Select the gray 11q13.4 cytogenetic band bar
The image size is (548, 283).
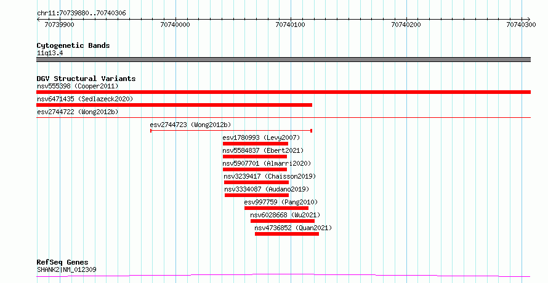pyautogui.click(x=283, y=60)
